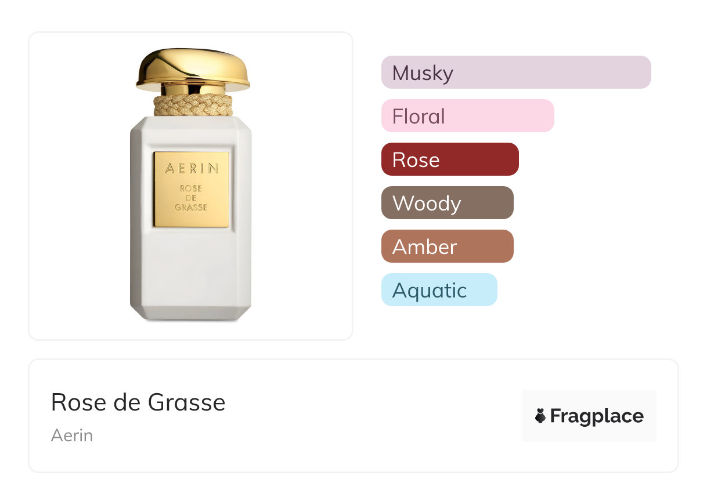This screenshot has width=707, height=501.
Task: Click the ROSE DE GRASSE engraved text
Action: click(191, 198)
